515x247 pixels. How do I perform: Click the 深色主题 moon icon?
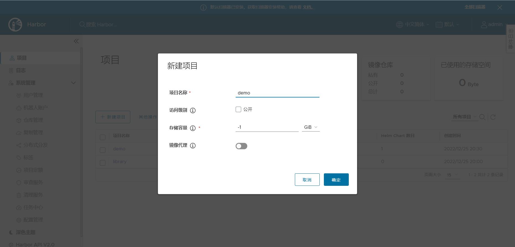[x=11, y=232]
